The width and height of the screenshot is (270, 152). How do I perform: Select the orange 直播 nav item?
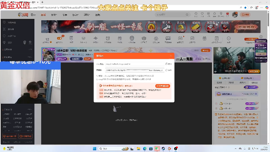tap(43, 15)
